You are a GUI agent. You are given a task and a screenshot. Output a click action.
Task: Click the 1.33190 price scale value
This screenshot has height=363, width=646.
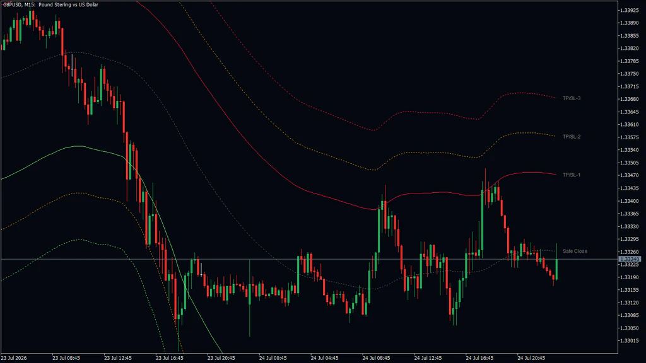pos(630,277)
